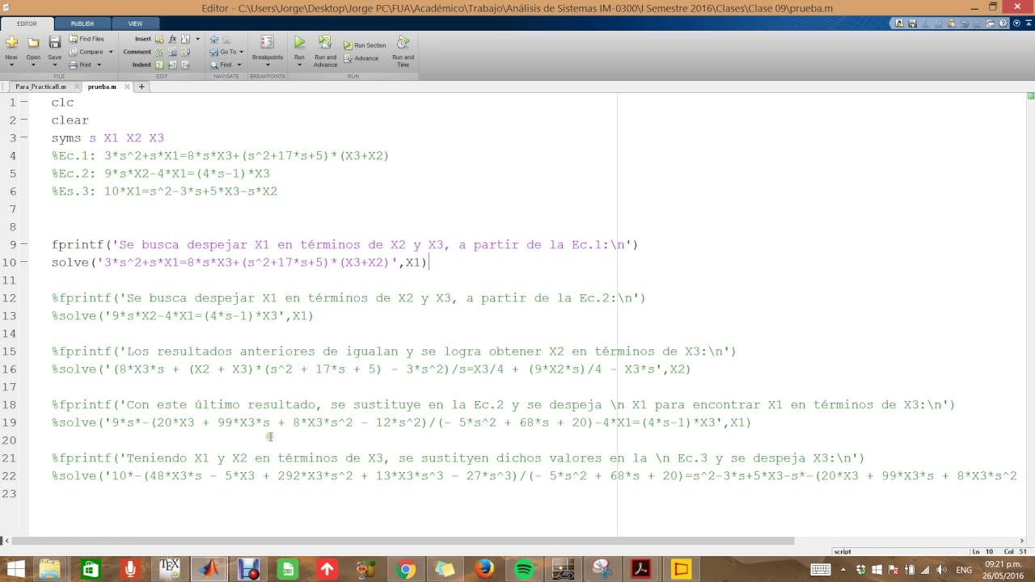Screen dimensions: 1035x582
Task: Click the Run Section button
Action: [x=365, y=45]
